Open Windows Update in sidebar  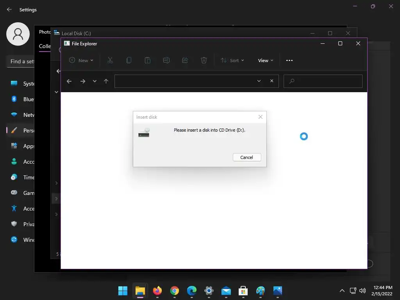[x=20, y=240]
